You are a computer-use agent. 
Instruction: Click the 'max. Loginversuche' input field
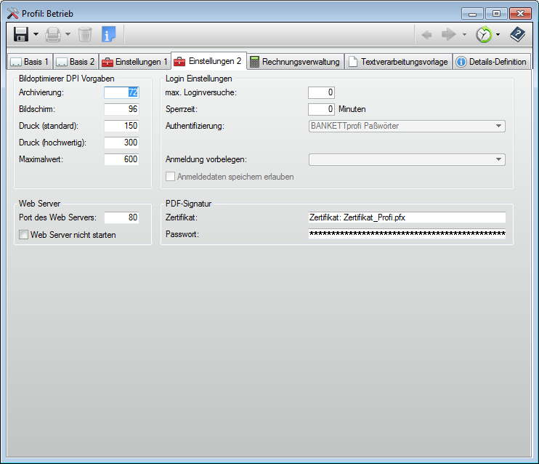321,92
